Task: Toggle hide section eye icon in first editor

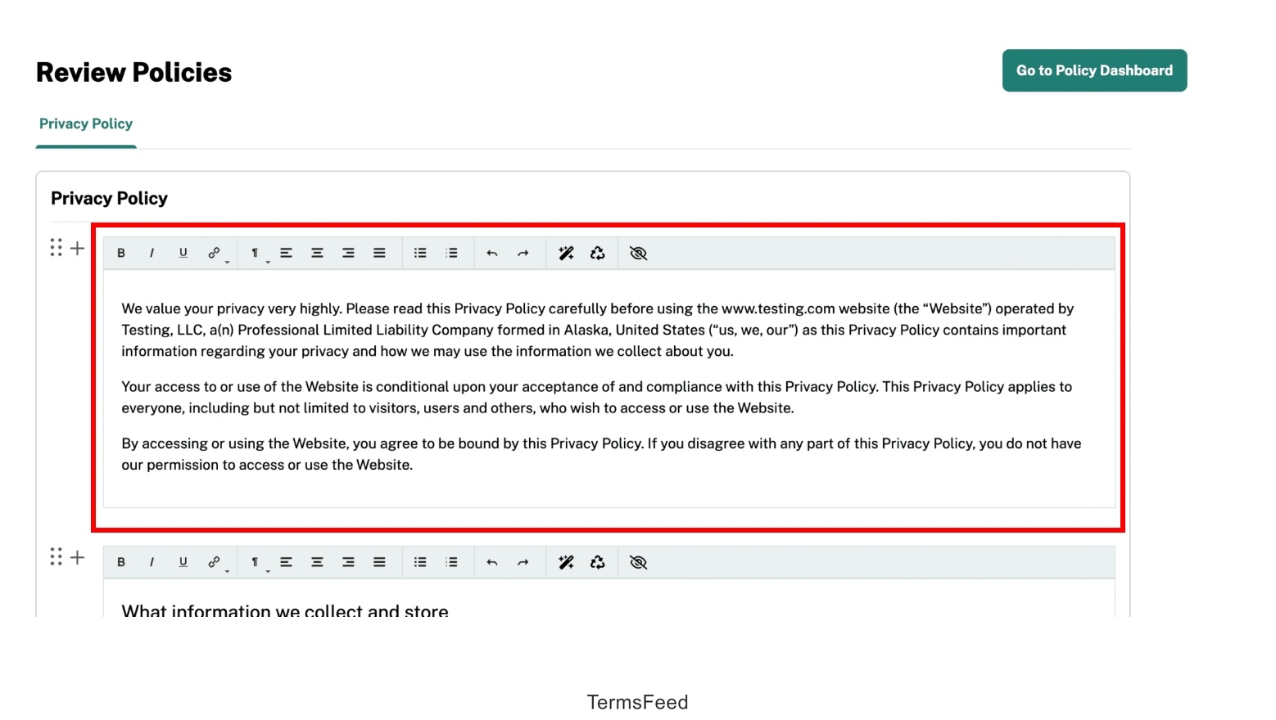Action: [x=638, y=253]
